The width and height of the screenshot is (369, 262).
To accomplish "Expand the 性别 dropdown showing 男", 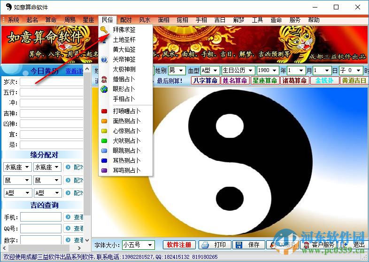I will 181,71.
